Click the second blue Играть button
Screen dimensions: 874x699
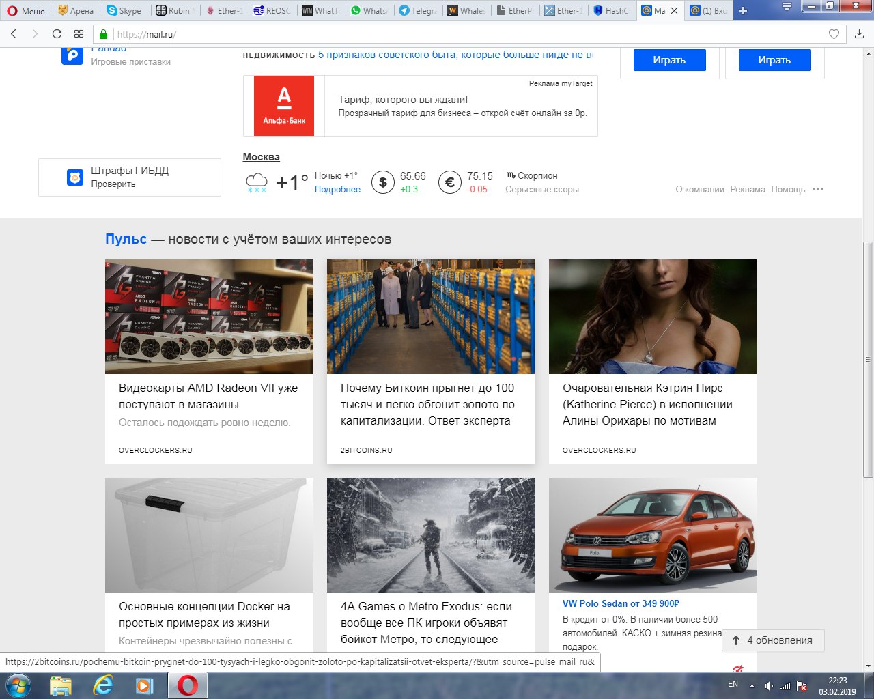(774, 60)
